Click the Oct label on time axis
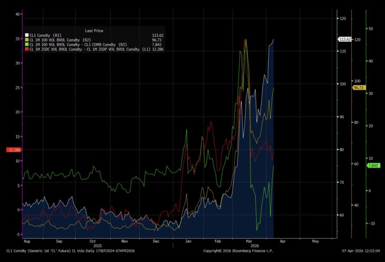The height and width of the screenshot is (262, 385). pyautogui.click(x=92, y=242)
